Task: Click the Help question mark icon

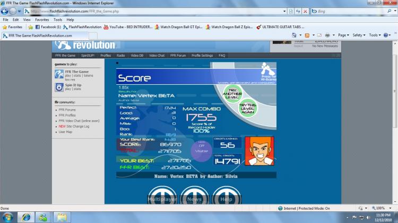Action: point(386,35)
